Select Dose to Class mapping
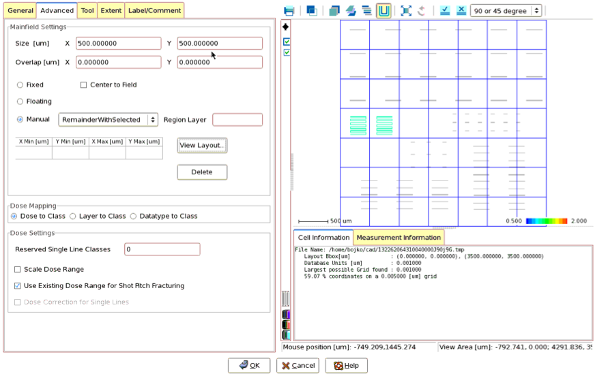The width and height of the screenshot is (595, 378). tap(14, 217)
